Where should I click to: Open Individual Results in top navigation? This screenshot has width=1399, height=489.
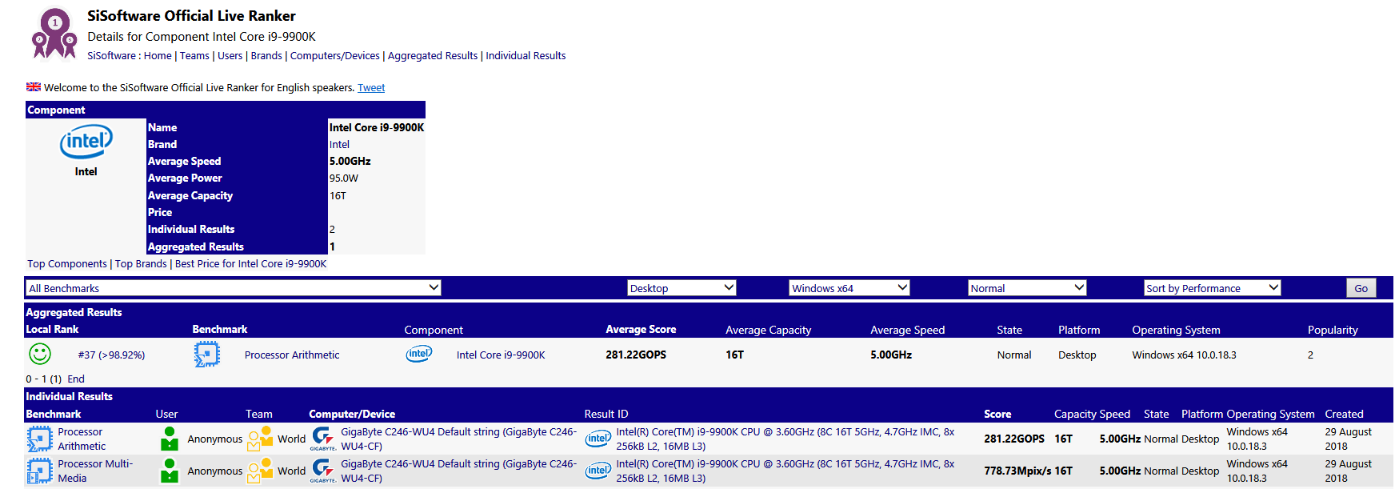pos(526,56)
